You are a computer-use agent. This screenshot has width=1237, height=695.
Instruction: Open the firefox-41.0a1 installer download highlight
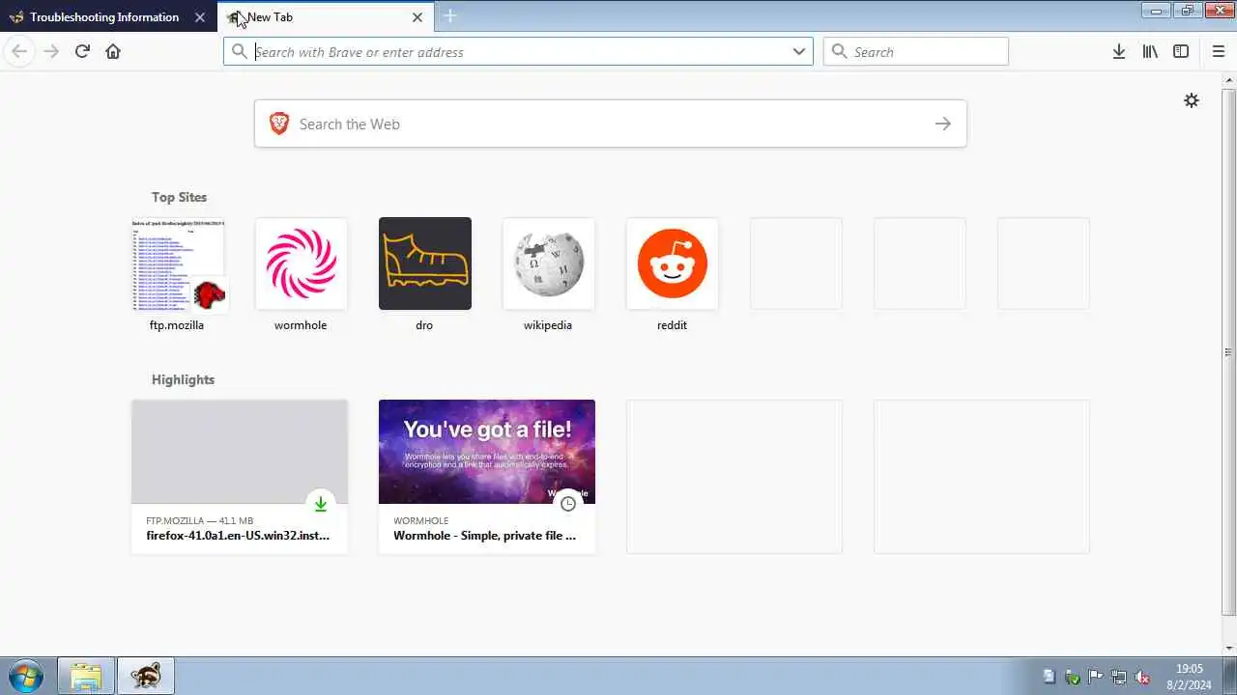(x=240, y=477)
